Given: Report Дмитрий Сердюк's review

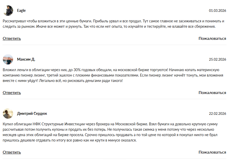Looking at the screenshot, I should point(212,152).
